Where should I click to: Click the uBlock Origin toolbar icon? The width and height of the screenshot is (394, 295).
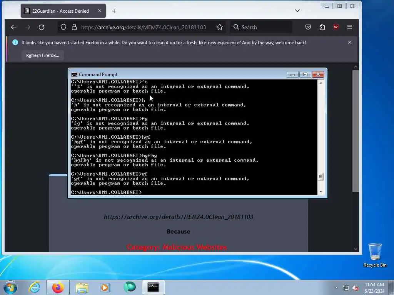pos(336,27)
